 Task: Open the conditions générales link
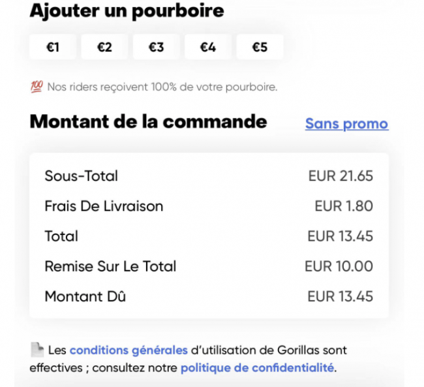(x=129, y=350)
